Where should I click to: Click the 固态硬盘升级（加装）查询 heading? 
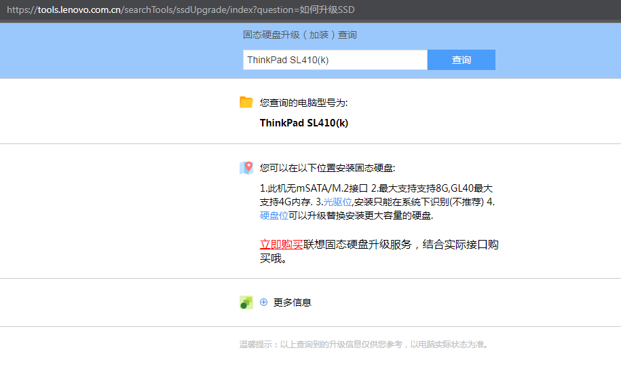tap(300, 35)
